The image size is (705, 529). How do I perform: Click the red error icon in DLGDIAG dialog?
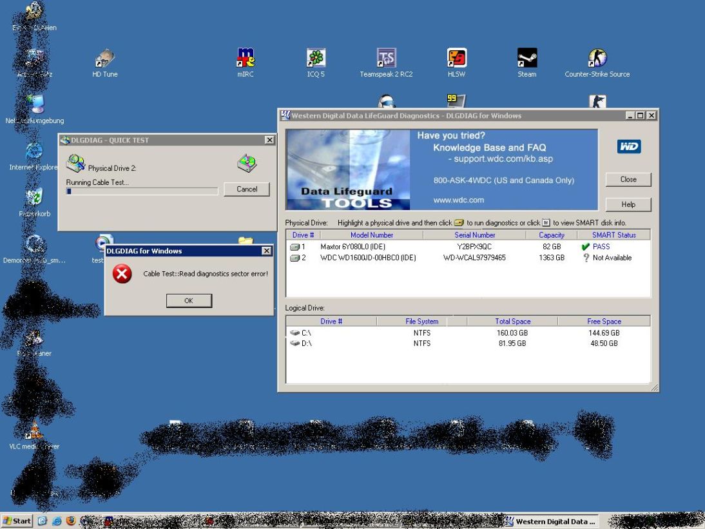point(122,273)
